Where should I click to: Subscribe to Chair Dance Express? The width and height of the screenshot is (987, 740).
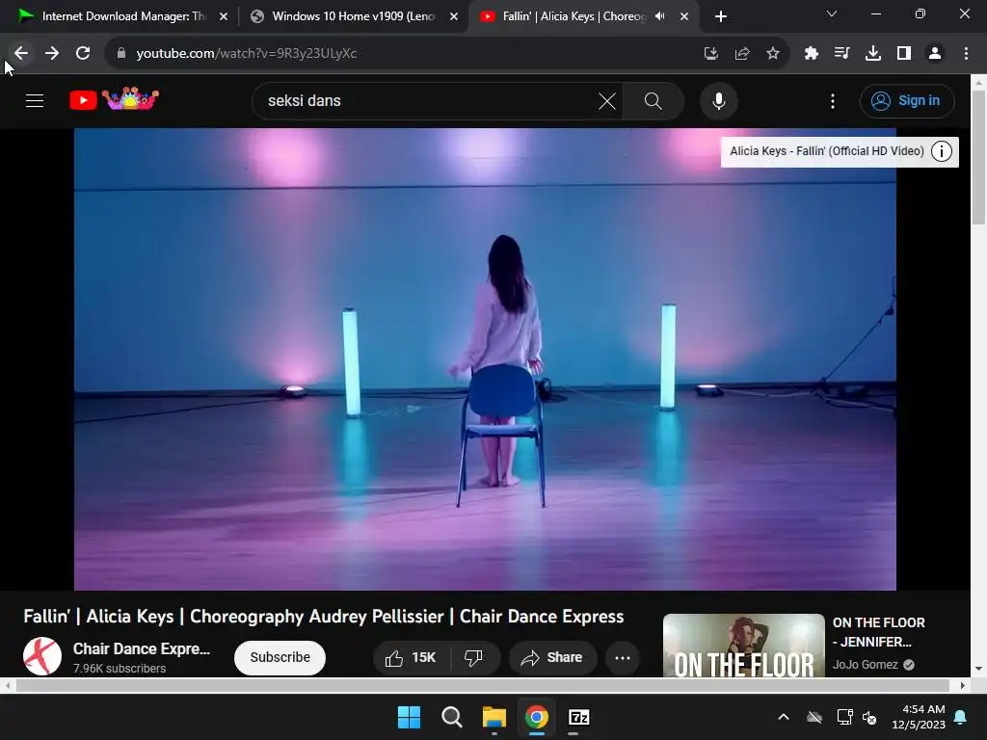click(280, 657)
